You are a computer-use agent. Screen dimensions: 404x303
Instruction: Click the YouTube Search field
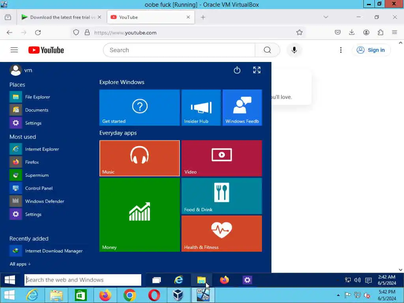click(x=179, y=50)
